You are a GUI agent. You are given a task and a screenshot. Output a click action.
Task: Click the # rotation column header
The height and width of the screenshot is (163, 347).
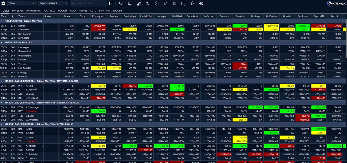click(13, 16)
